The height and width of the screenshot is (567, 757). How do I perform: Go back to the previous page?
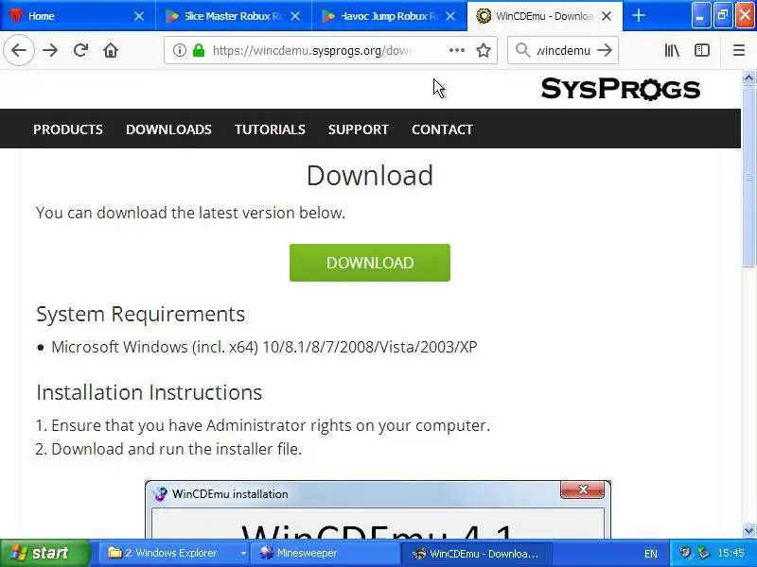pos(19,50)
